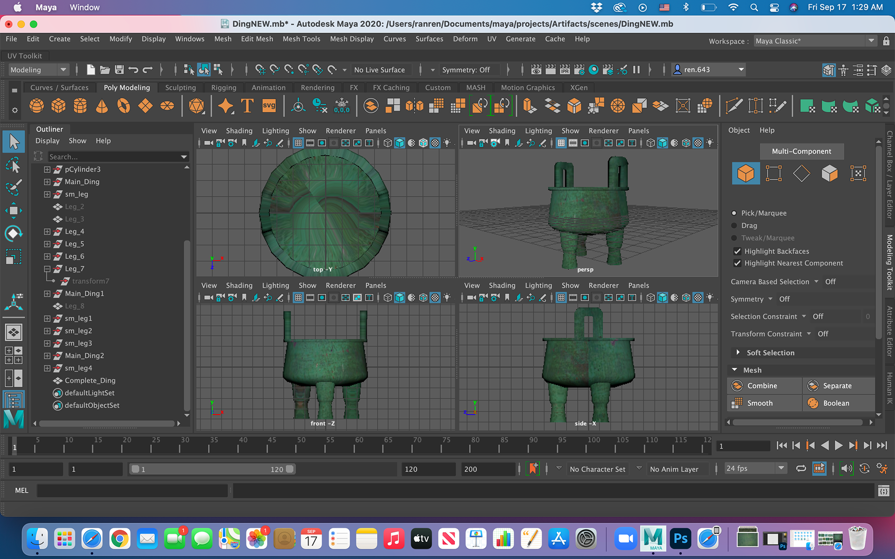Click the Boolean mesh button
This screenshot has width=895, height=559.
click(x=839, y=403)
